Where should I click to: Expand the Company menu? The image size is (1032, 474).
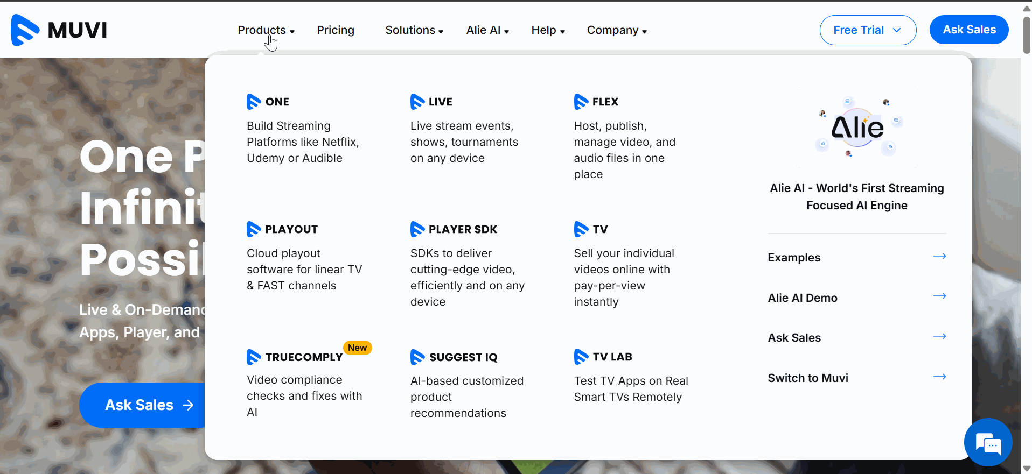[x=616, y=30]
